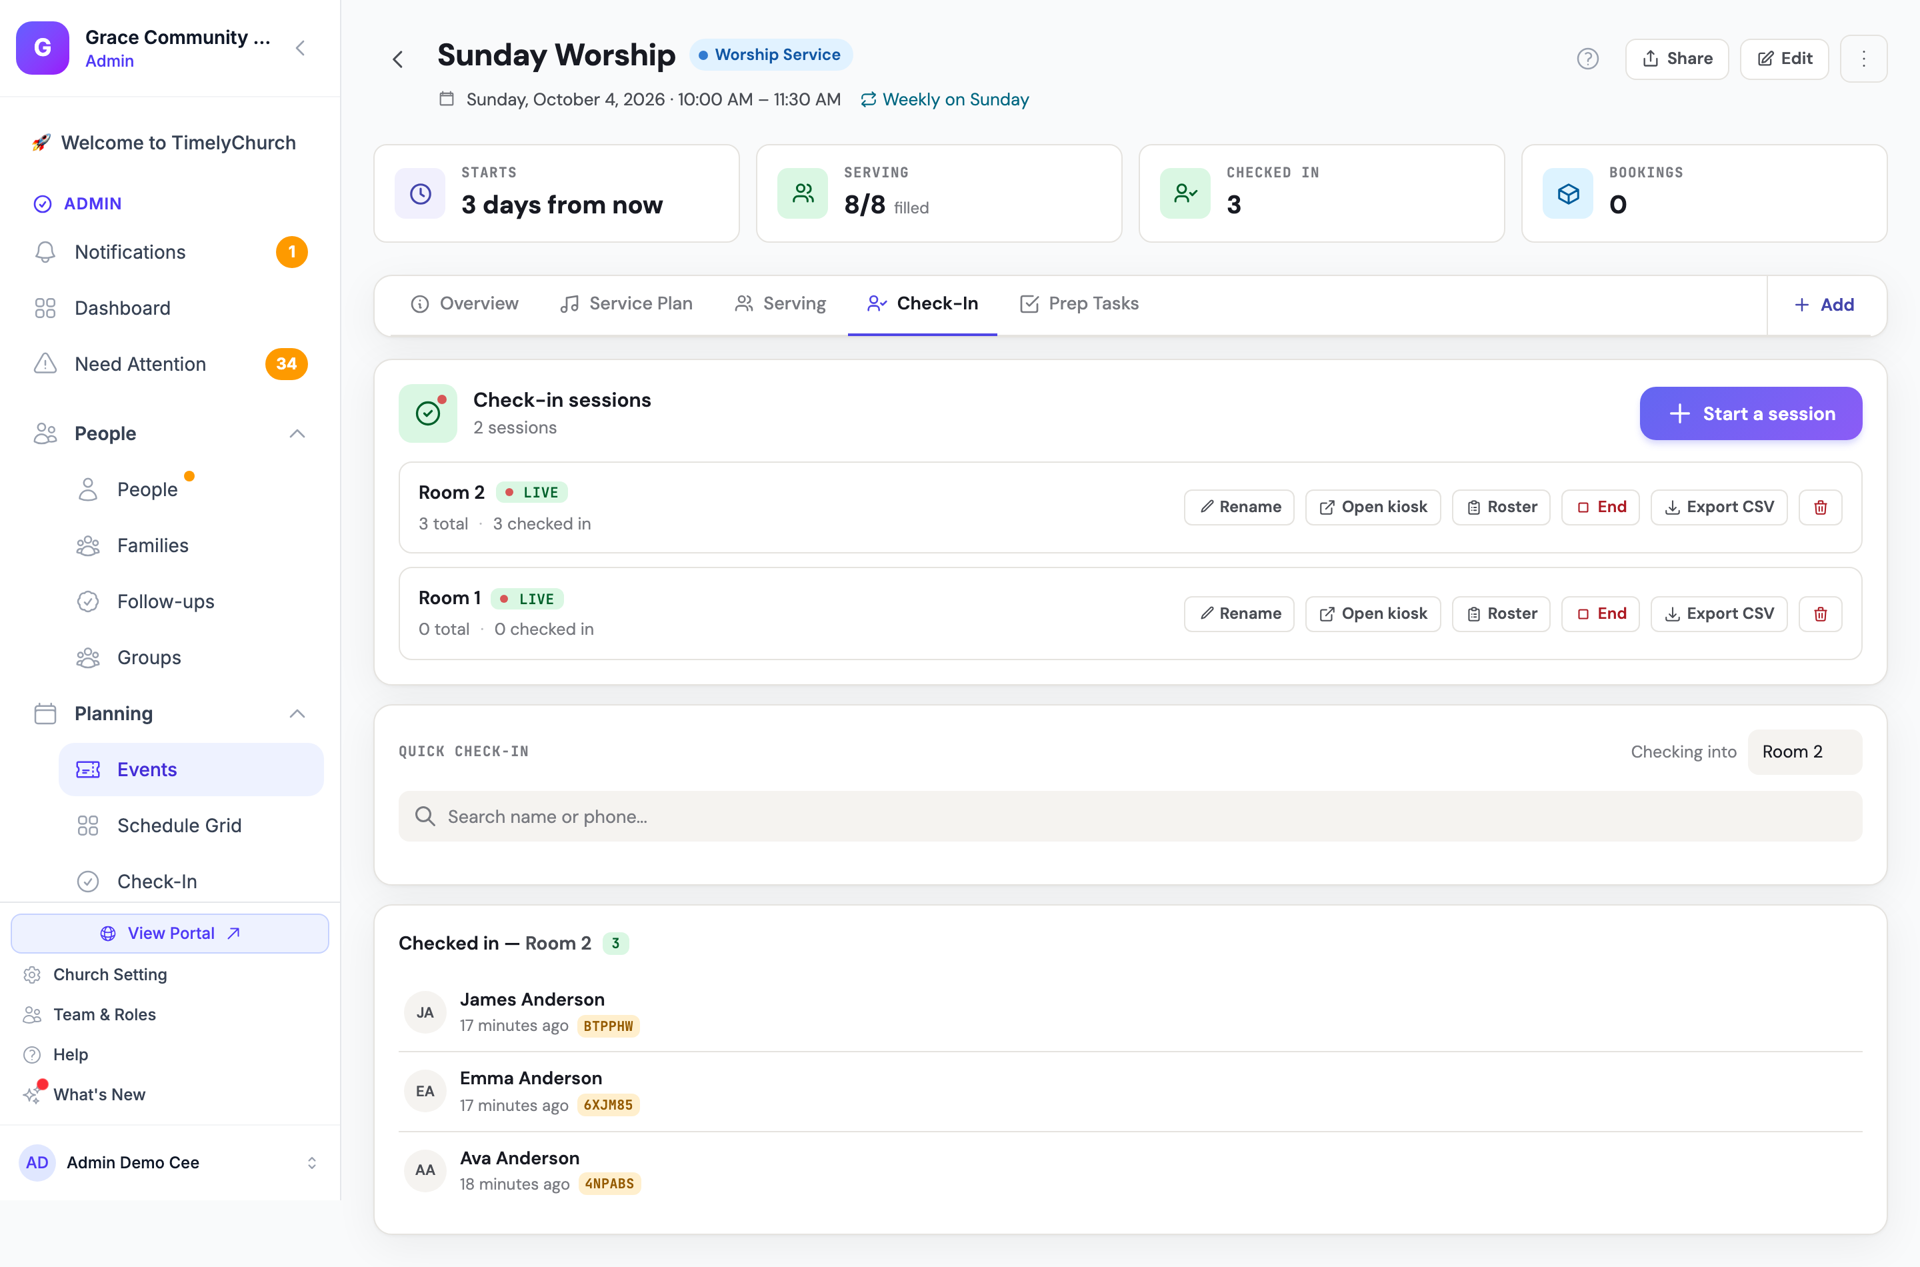Screen dimensions: 1920x1267
Task: Click the Edit button
Action: tap(1784, 59)
